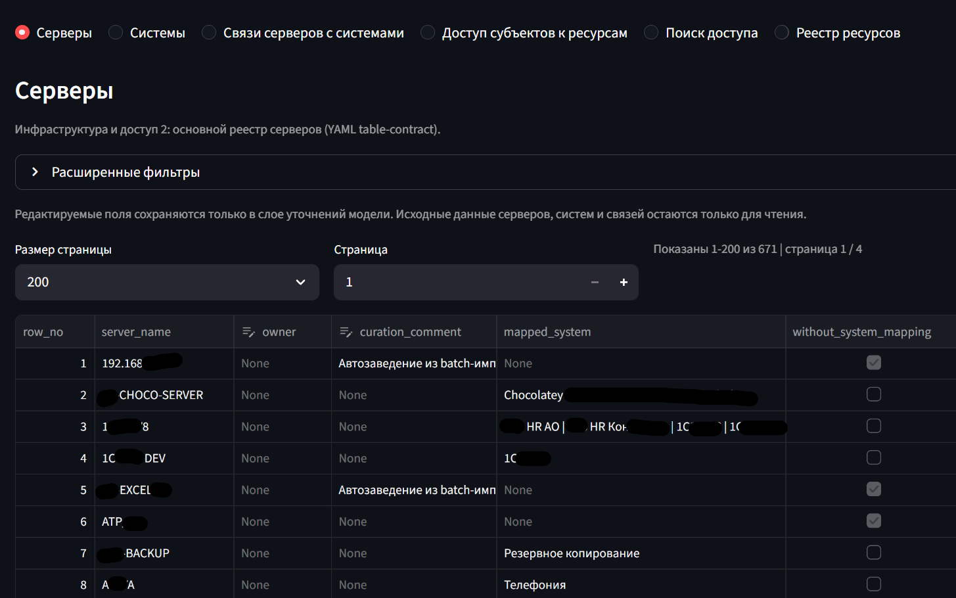Image resolution: width=956 pixels, height=598 pixels.
Task: Sort by the server_name column header
Action: (x=164, y=332)
